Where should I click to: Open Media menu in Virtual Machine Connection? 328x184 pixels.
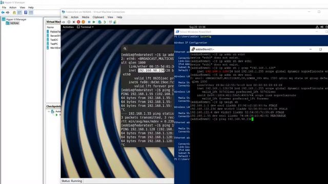tap(86, 17)
